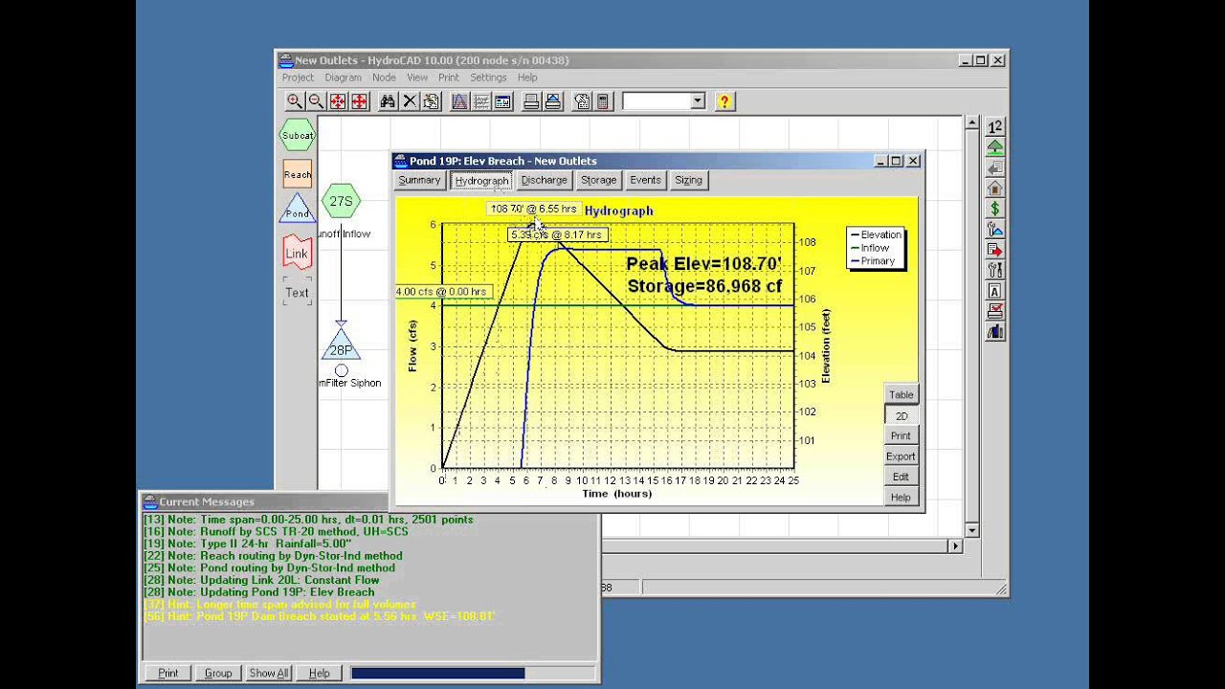Click the Elevation entry in chart legend
Viewport: 1225px width, 689px height.
[875, 234]
